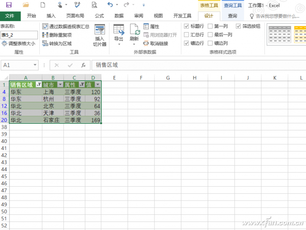
Task: Switch to the 开发工具 tab
Action: pyautogui.click(x=182, y=16)
